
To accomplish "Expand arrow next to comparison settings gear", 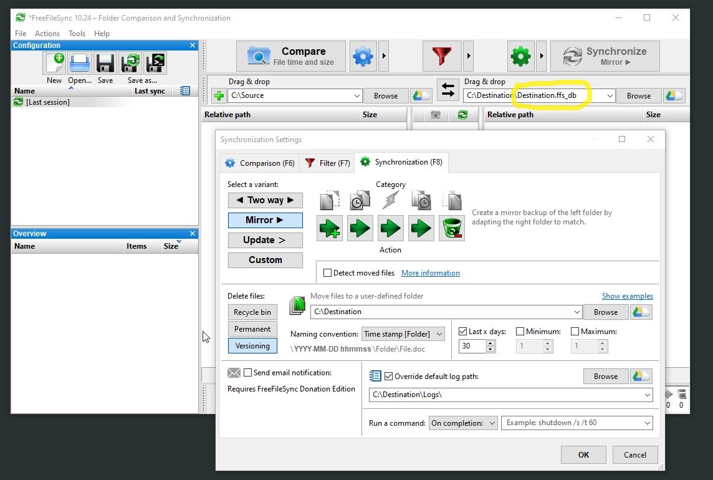I will coord(384,56).
